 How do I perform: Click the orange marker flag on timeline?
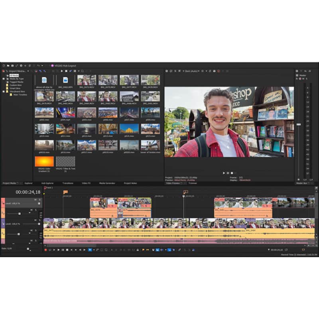65,192
